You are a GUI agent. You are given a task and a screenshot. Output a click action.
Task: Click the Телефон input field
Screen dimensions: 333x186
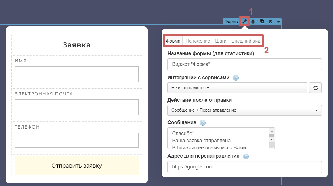click(x=76, y=140)
